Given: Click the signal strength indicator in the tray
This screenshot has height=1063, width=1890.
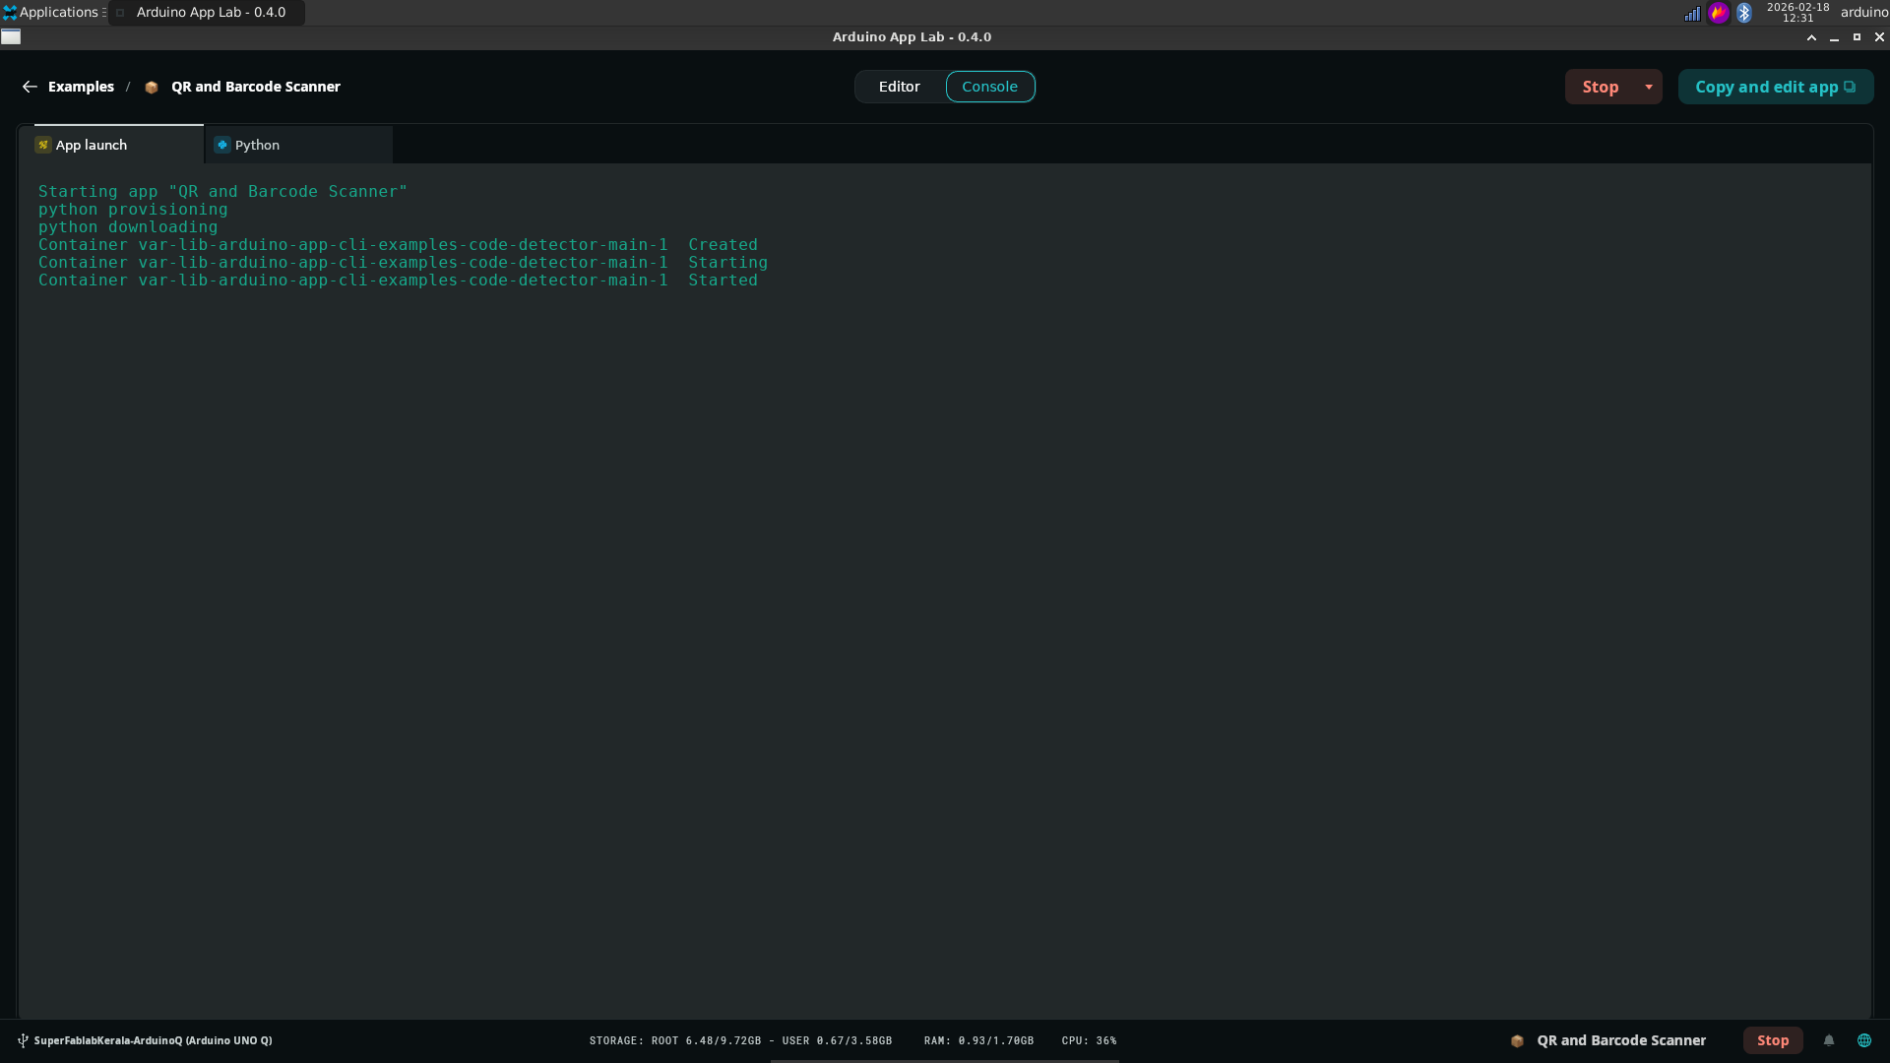Looking at the screenshot, I should tap(1693, 13).
